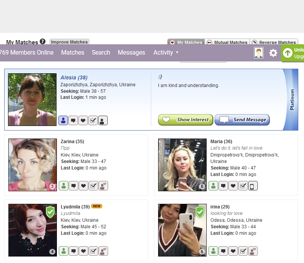This screenshot has height=263, width=304.
Task: Click the heart icon on Alesia's card
Action: click(83, 121)
